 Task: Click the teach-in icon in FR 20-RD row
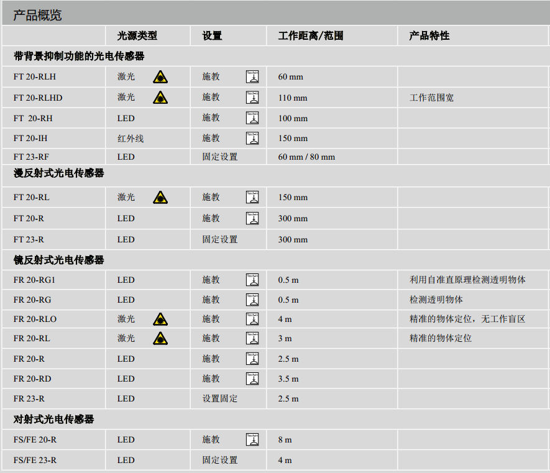click(x=252, y=379)
